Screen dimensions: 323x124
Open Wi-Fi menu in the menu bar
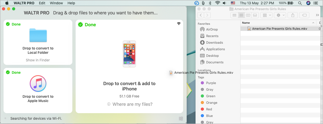click(218, 3)
